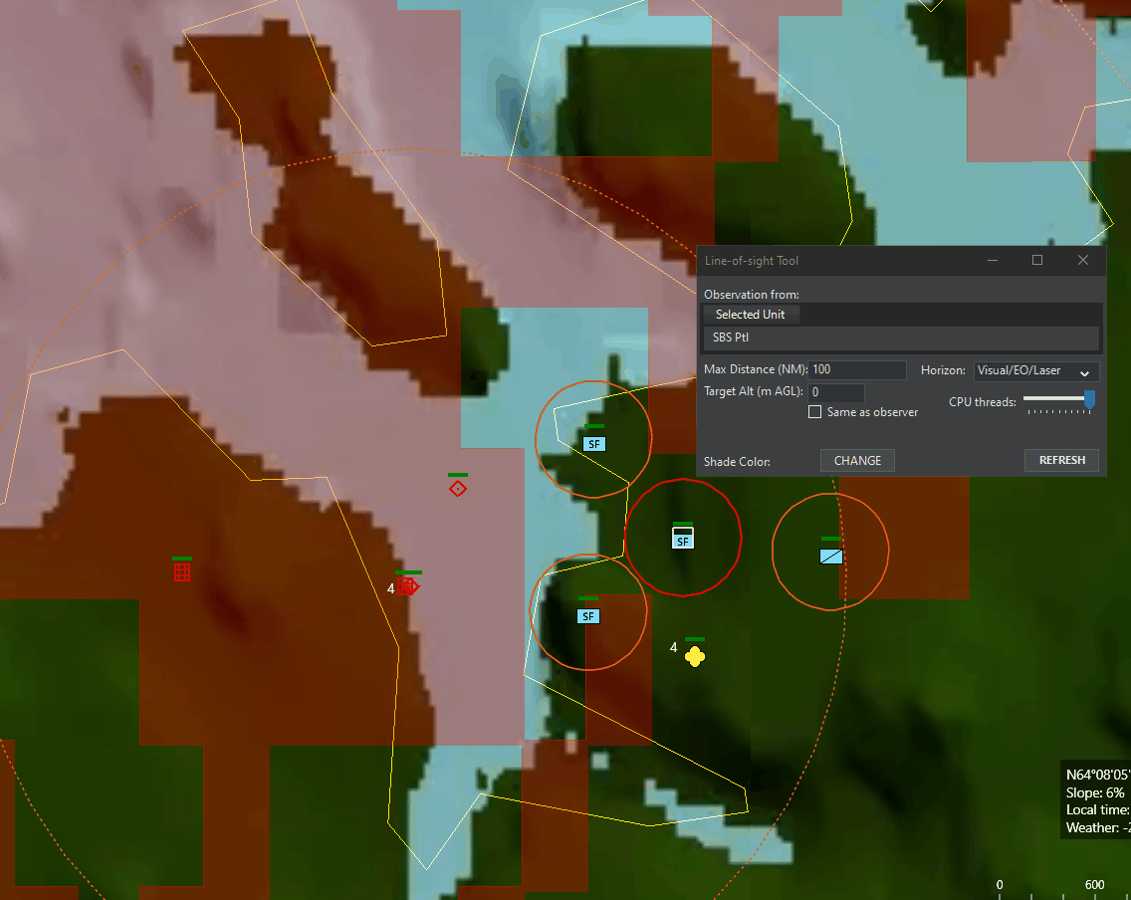Screen dimensions: 1131x900
Task: Click the yellow cluster unit group marker
Action: pos(695,656)
